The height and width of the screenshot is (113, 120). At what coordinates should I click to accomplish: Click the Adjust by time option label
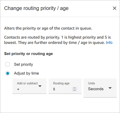[x=27, y=73]
